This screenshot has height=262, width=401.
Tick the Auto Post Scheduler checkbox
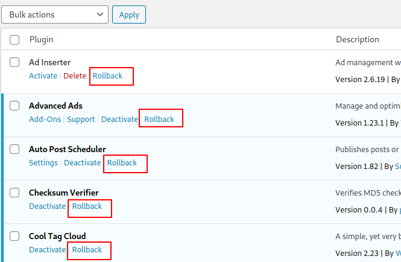[14, 149]
